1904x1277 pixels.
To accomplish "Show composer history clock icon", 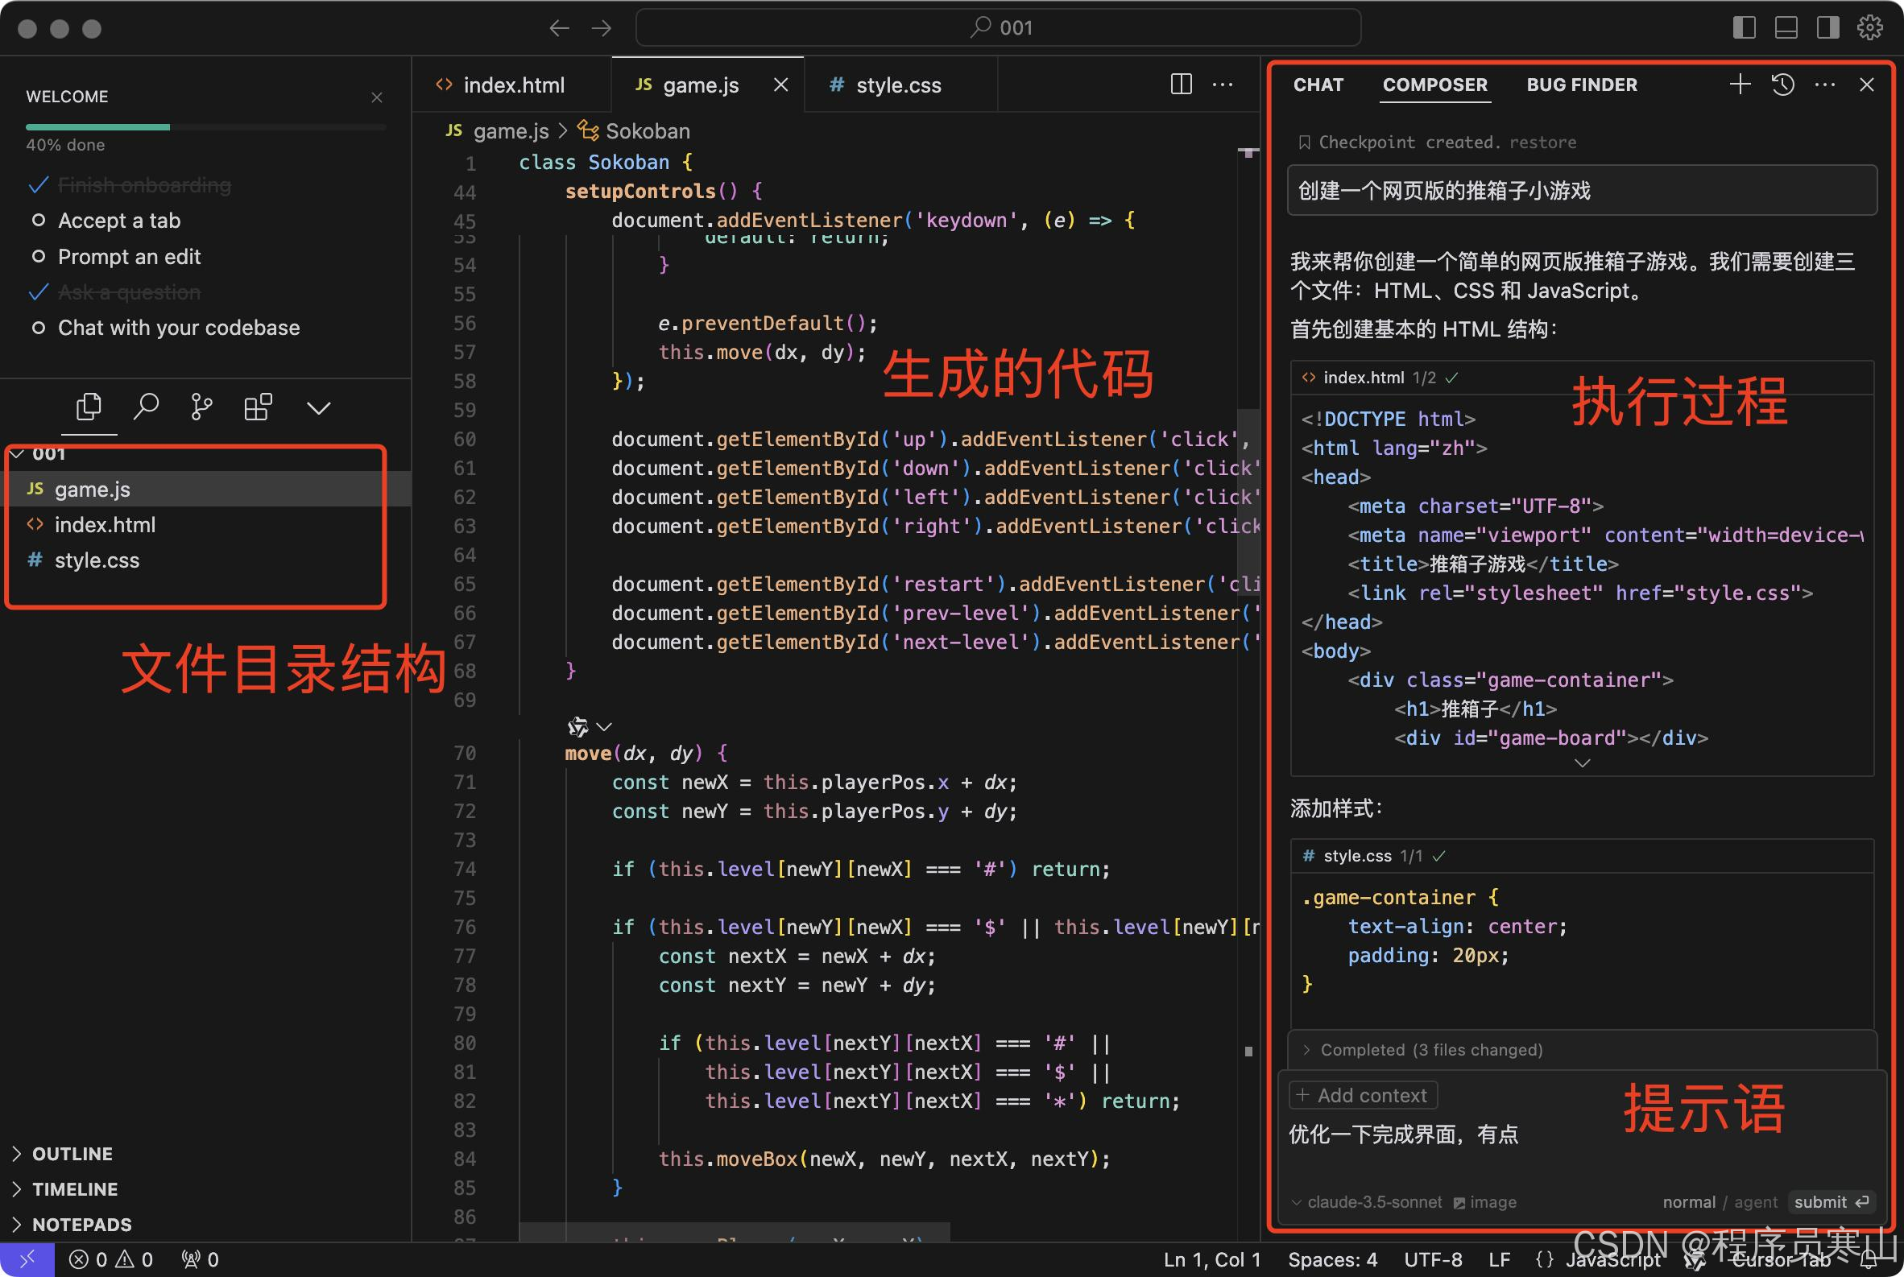I will 1782,85.
